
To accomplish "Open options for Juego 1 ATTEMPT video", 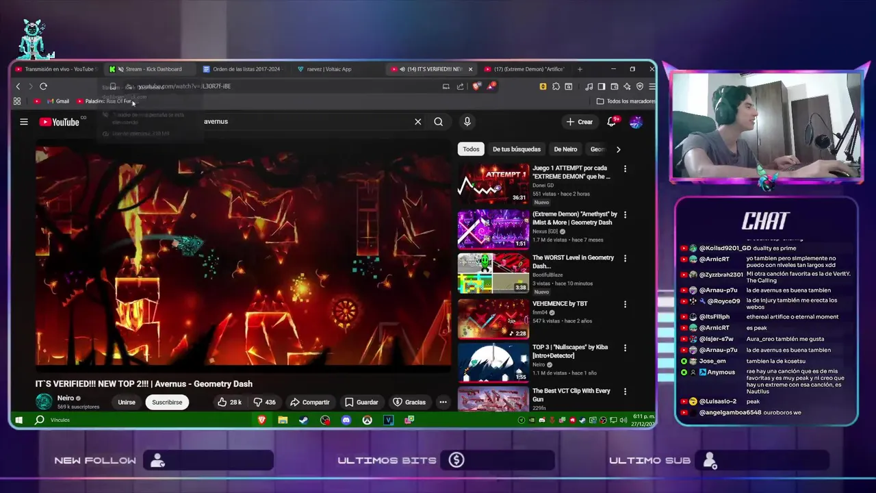I will click(625, 168).
